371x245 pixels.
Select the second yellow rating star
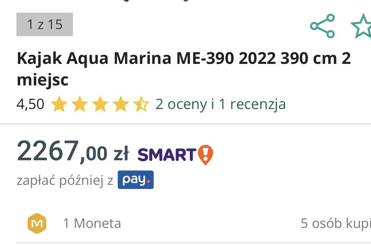click(x=80, y=104)
